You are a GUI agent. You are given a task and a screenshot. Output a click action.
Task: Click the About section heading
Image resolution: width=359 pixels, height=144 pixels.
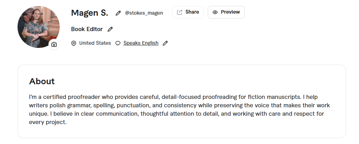[x=42, y=81]
